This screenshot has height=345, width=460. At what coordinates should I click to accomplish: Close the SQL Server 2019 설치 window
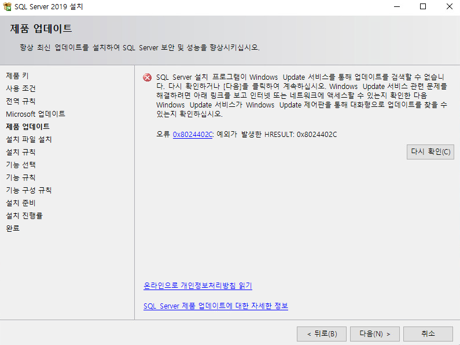449,6
